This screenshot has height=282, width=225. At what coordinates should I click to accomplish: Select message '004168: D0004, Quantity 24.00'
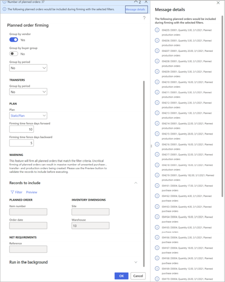coord(187,261)
